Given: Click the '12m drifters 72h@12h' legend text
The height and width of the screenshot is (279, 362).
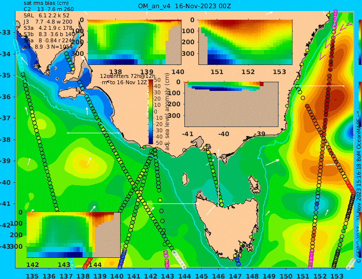Looking at the screenshot, I should 127,76.
